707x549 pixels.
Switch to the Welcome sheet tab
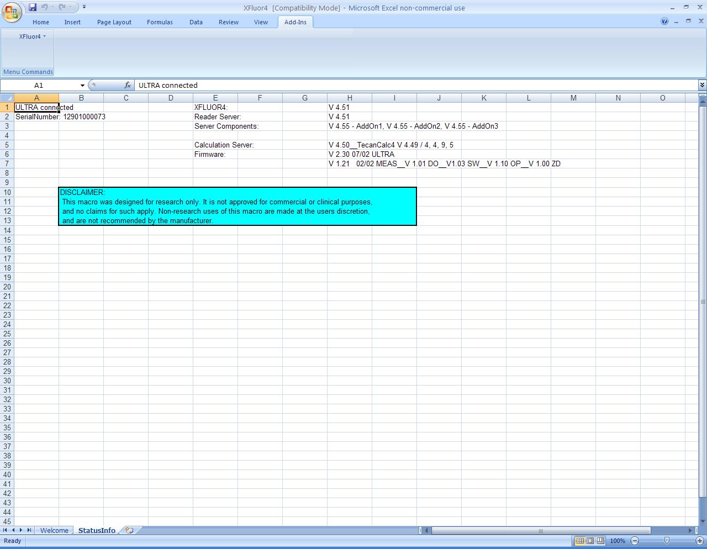click(x=54, y=530)
